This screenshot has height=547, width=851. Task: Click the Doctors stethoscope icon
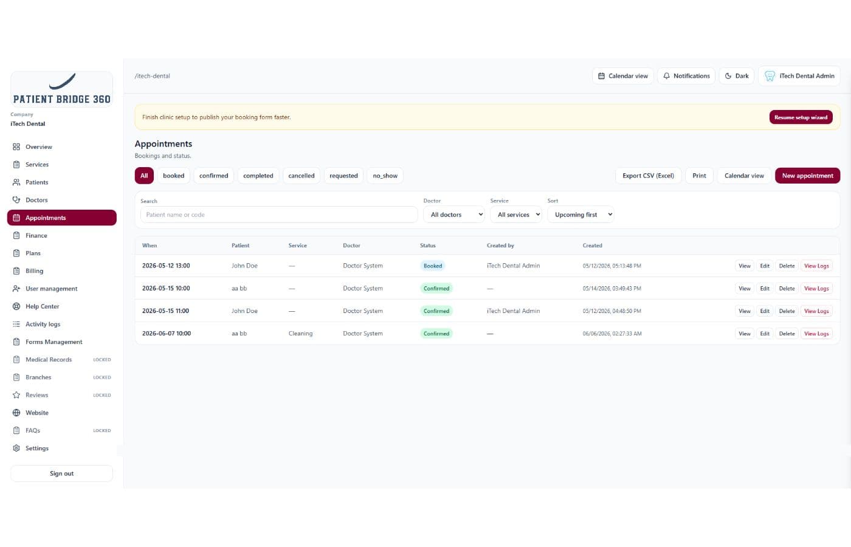[x=16, y=200]
